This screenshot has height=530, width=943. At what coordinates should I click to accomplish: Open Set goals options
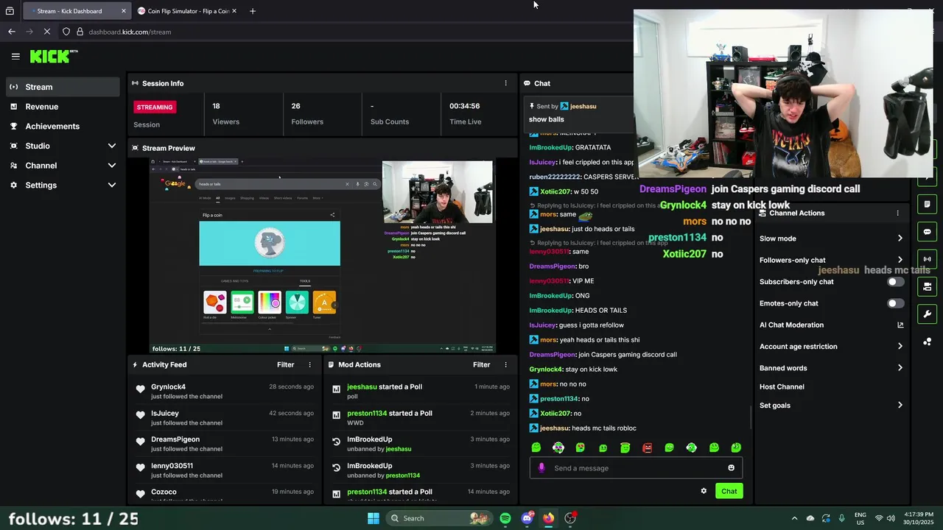[x=831, y=406]
